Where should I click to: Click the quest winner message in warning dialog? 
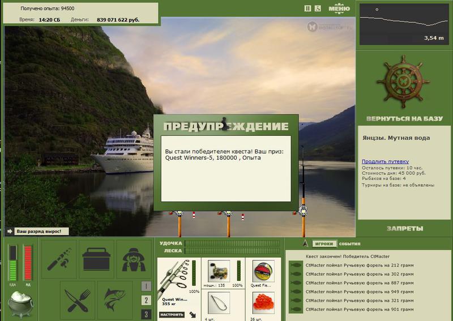point(224,155)
